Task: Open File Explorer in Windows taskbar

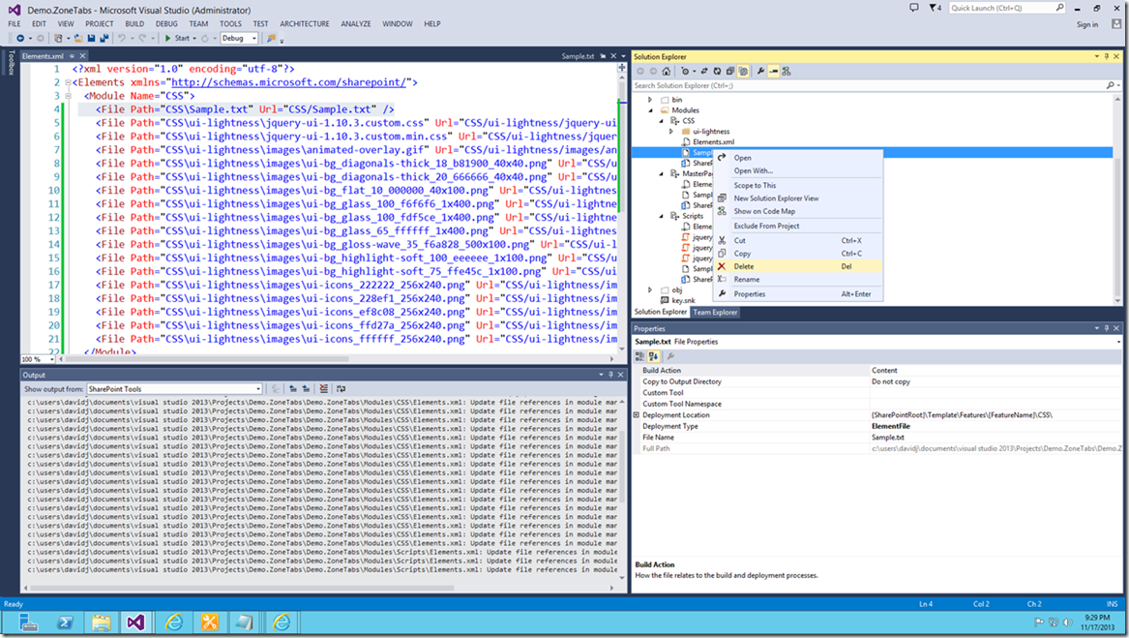Action: pos(101,623)
